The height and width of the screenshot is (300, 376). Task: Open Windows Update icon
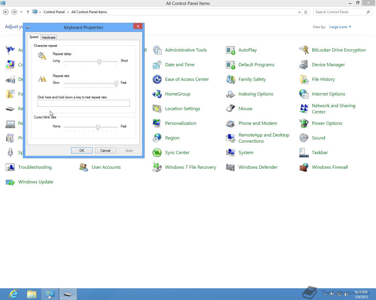coord(10,182)
